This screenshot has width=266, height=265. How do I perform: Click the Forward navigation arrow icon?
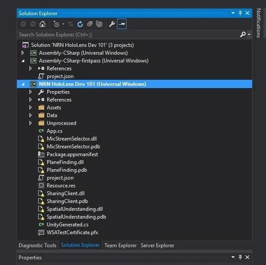pos(33,24)
